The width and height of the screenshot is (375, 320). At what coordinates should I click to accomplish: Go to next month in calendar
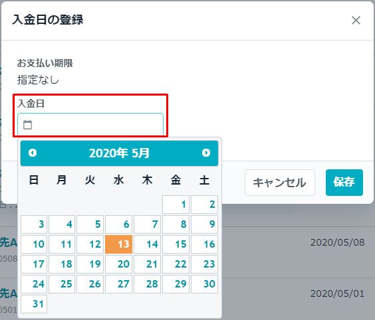[206, 153]
